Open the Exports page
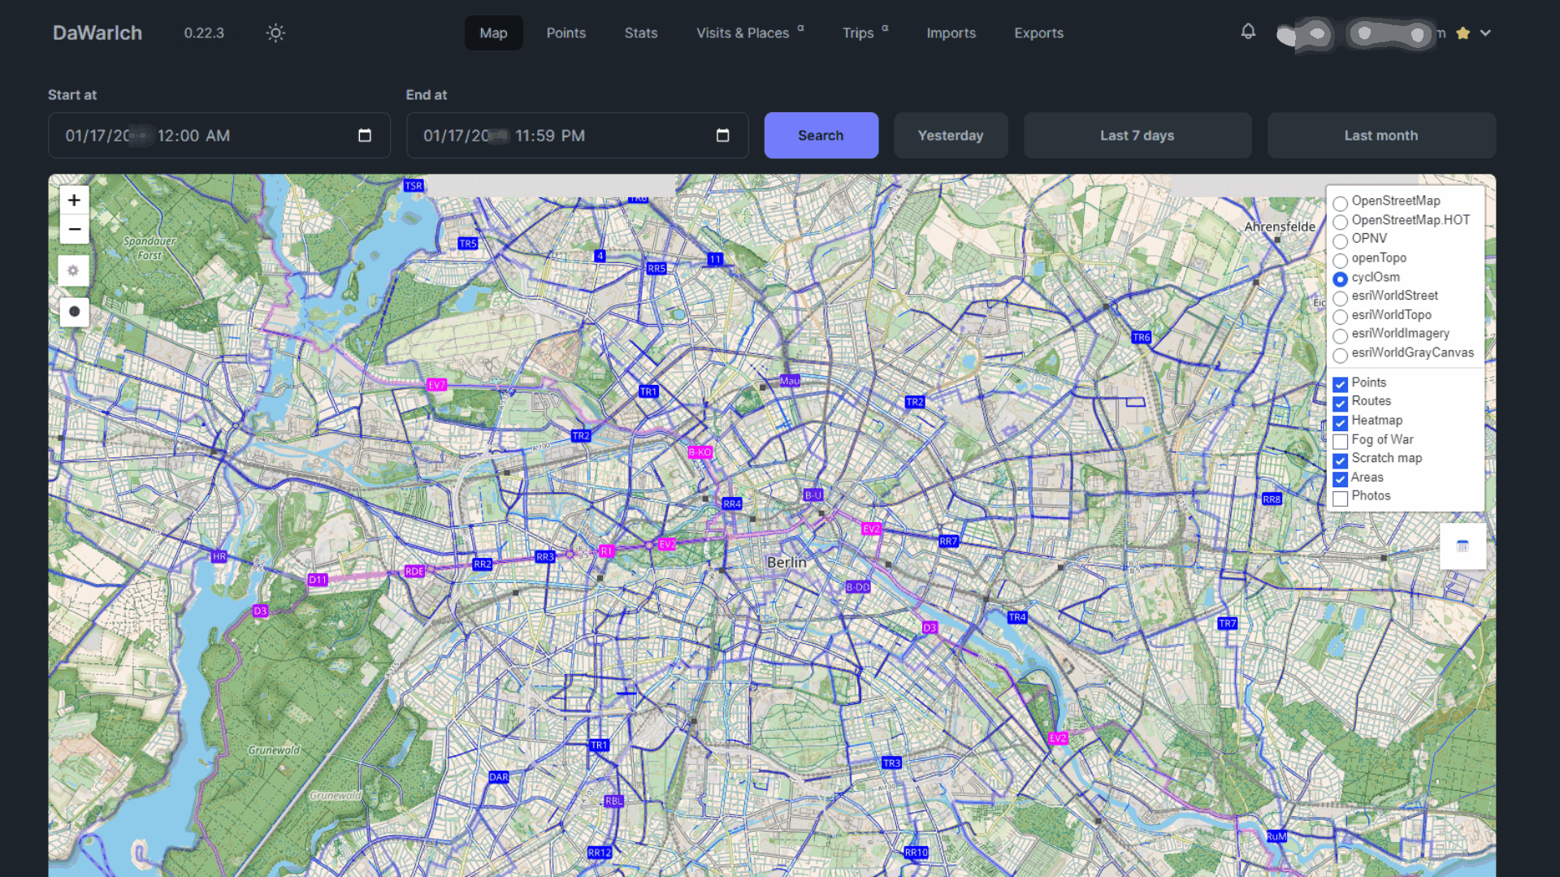This screenshot has width=1560, height=877. pyautogui.click(x=1039, y=33)
